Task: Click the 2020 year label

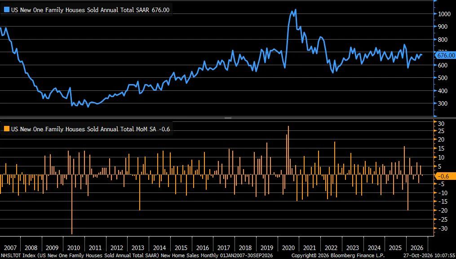Action: [x=288, y=248]
